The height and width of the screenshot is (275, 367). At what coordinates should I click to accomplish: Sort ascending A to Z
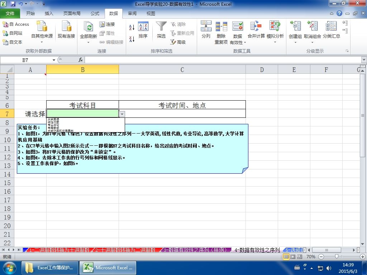click(132, 27)
